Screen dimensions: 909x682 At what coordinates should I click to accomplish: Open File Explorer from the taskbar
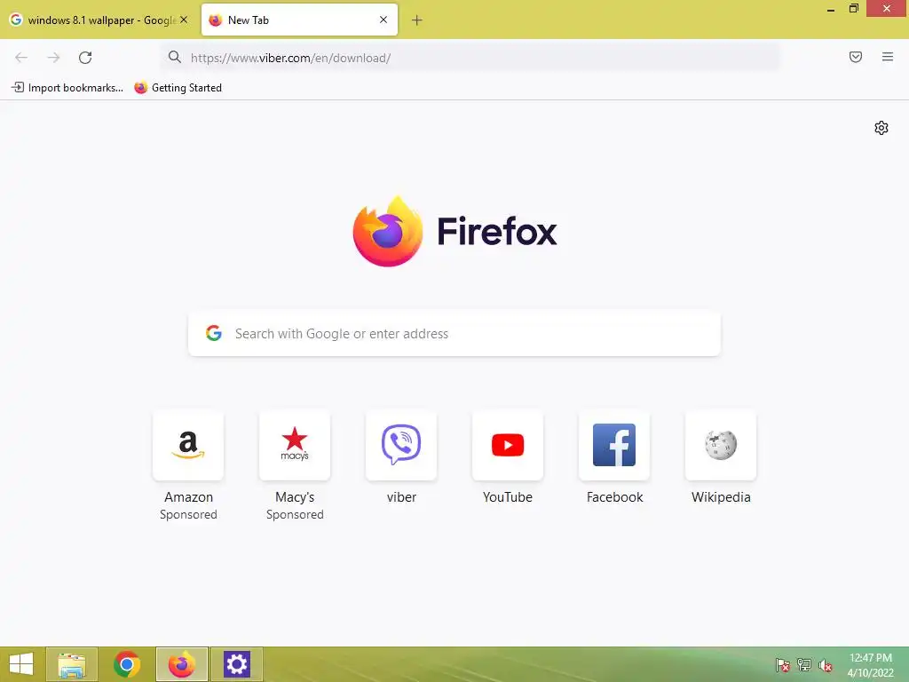click(x=71, y=664)
